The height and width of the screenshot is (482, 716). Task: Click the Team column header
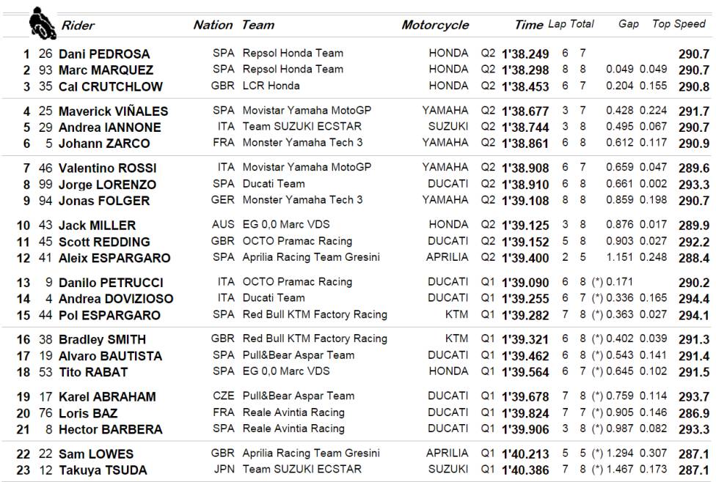pos(258,25)
